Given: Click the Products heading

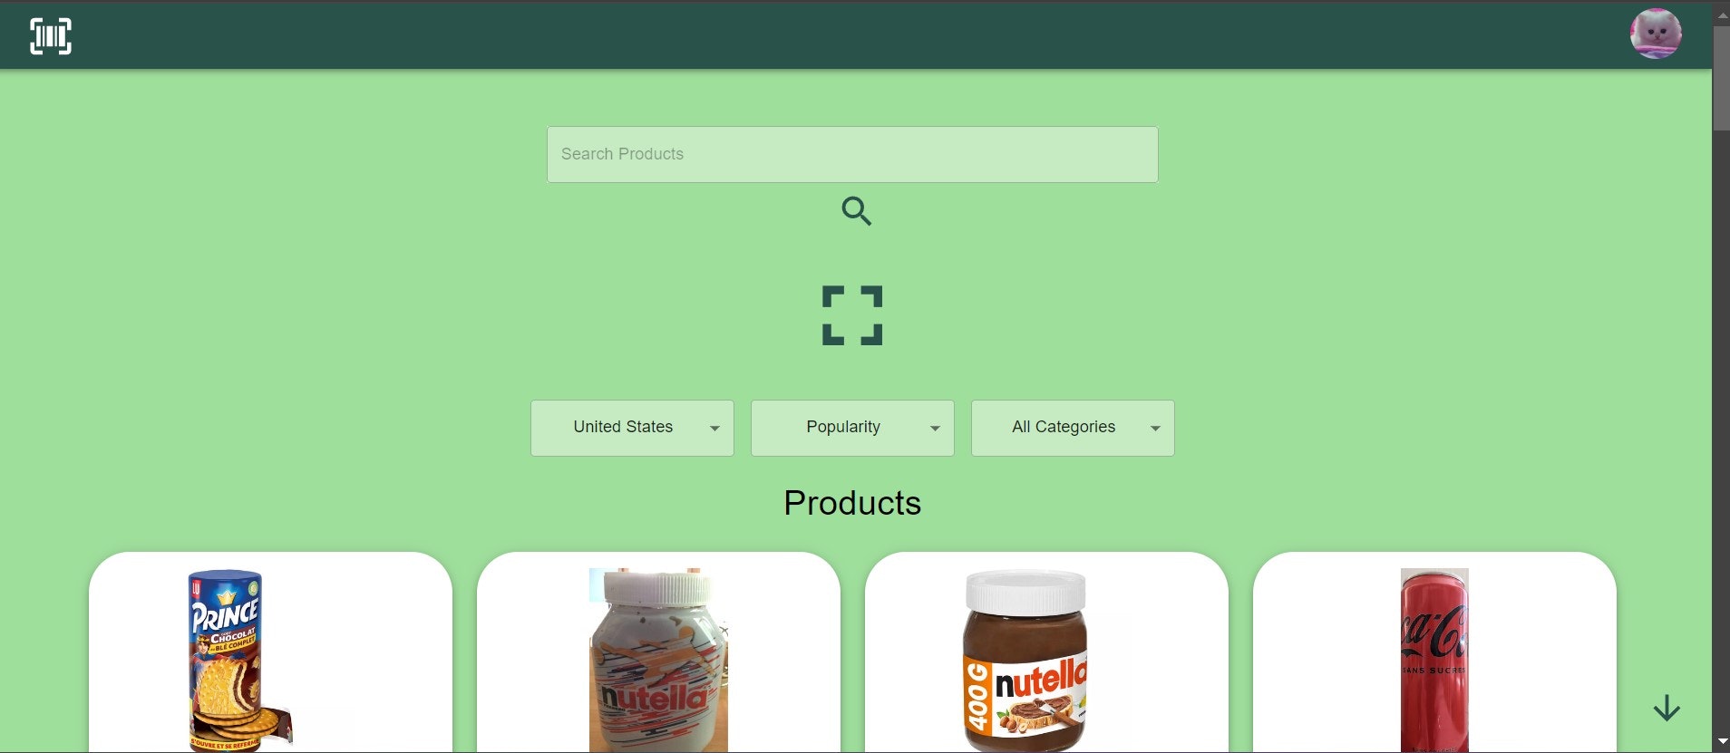Looking at the screenshot, I should (852, 503).
